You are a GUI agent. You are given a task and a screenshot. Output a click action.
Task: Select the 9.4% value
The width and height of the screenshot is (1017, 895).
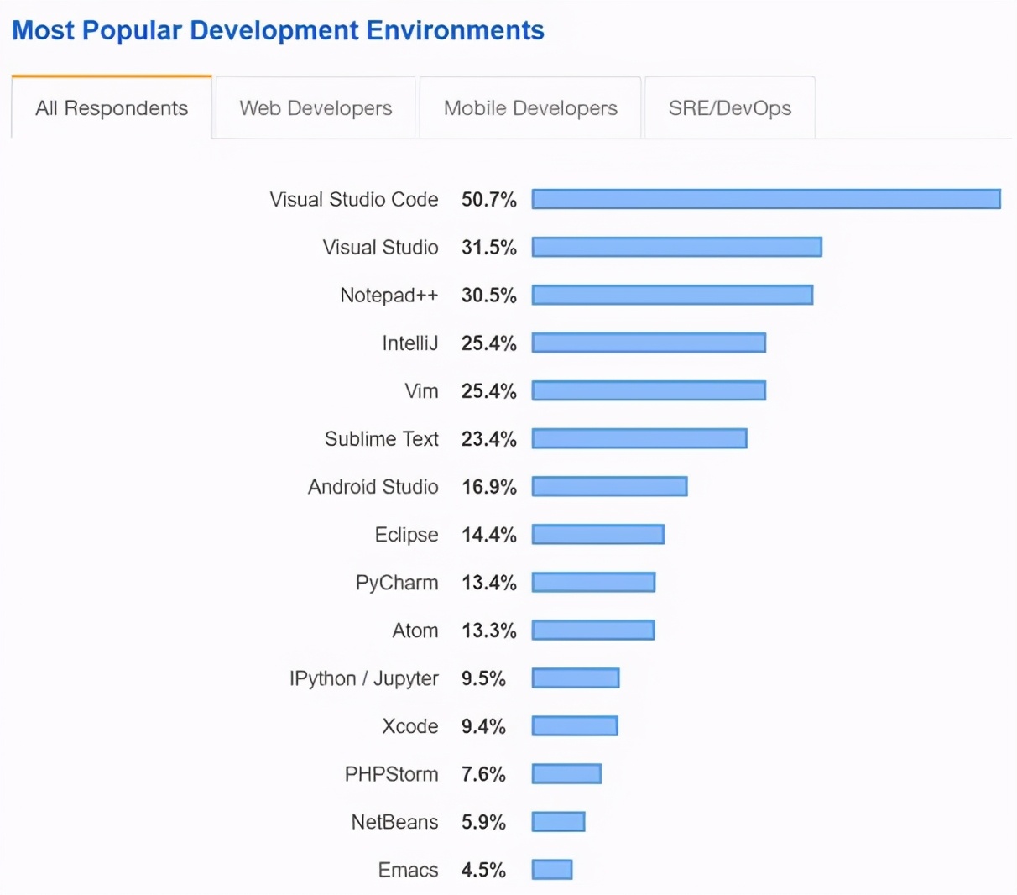(483, 725)
